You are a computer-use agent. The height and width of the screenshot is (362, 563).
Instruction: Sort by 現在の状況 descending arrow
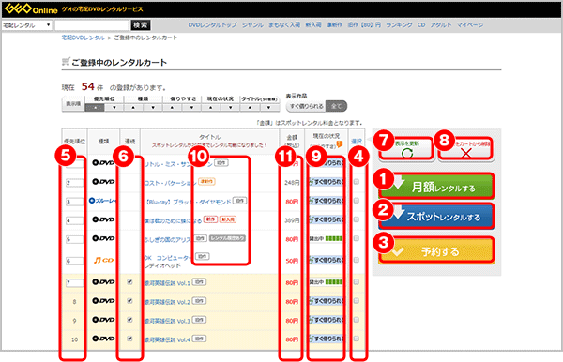coord(230,107)
